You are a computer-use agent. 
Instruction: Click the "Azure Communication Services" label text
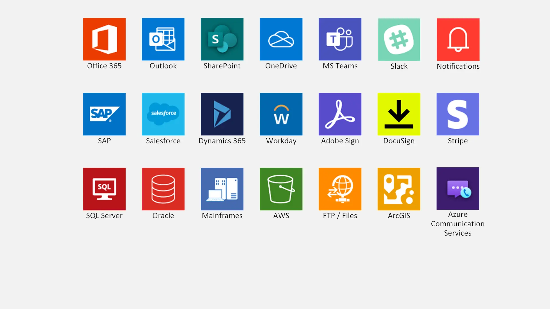point(458,224)
